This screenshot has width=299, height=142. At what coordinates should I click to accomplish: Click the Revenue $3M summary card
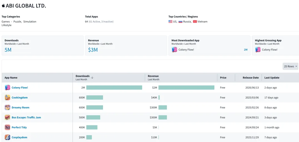coord(126,45)
